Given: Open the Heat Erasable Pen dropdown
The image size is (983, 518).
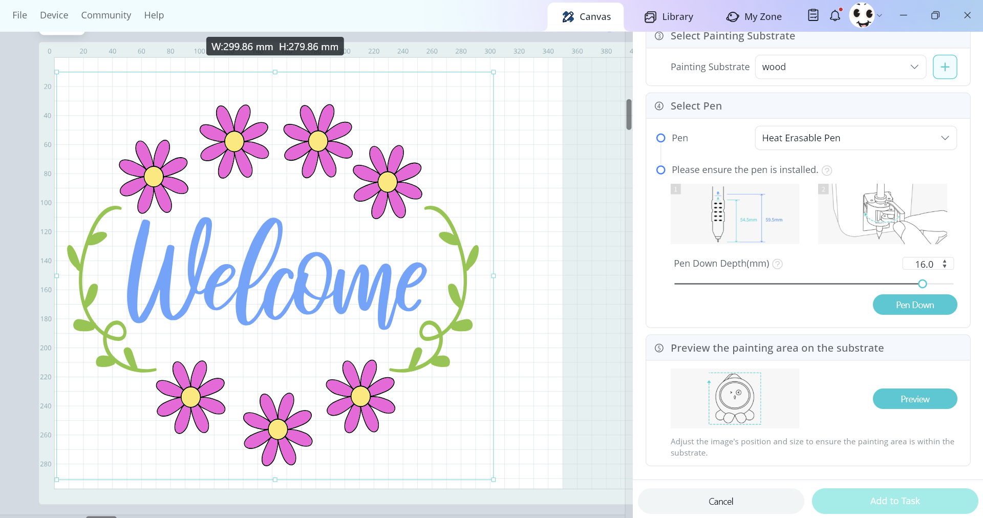Looking at the screenshot, I should coord(856,138).
